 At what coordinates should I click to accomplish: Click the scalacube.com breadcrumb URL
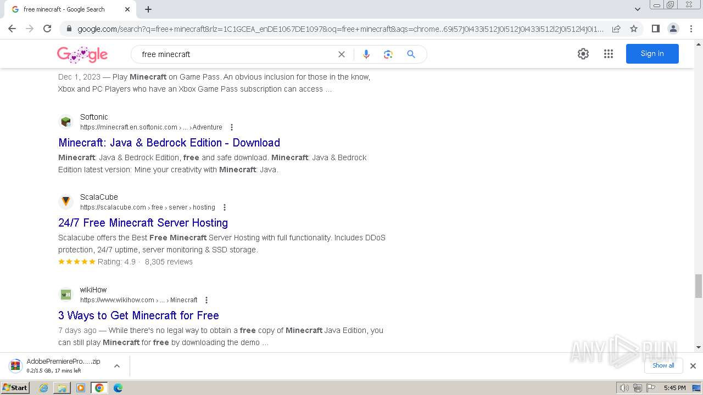pos(147,207)
